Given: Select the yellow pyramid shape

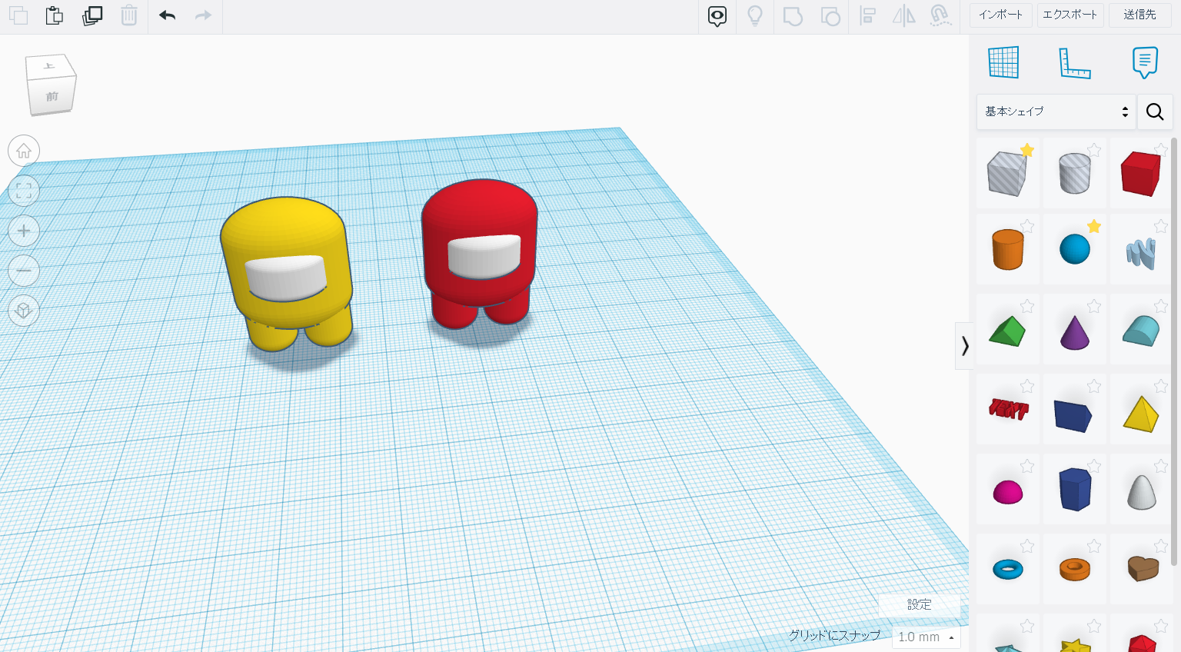Looking at the screenshot, I should [x=1141, y=414].
